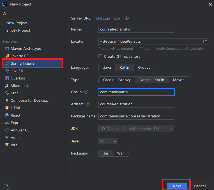Select War packaging
The image size is (214, 190).
pos(120,153)
